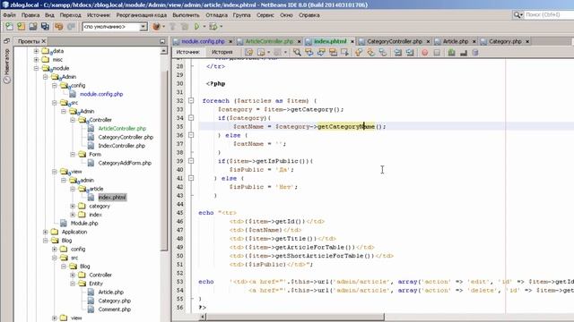
Task: Switch to the CategoryController.php editor tab
Action: pos(395,41)
